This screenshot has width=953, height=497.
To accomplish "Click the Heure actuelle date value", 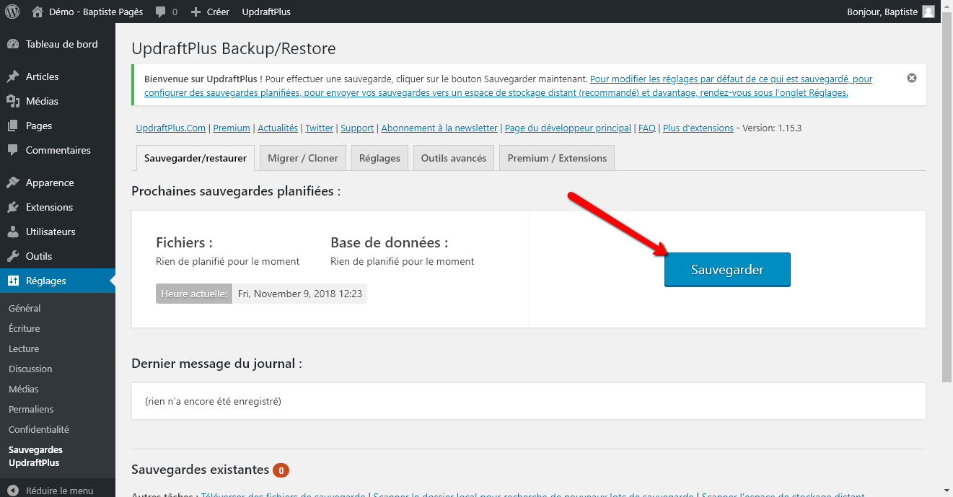I will click(300, 294).
